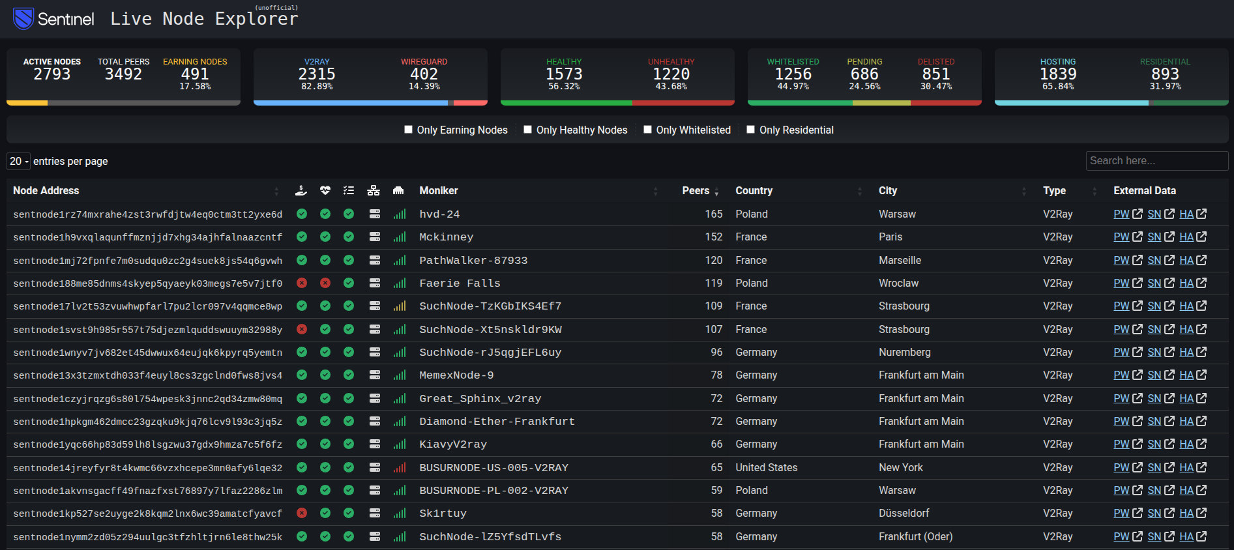The height and width of the screenshot is (550, 1234).
Task: Select the Düsseldorf city cell
Action: pos(904,513)
